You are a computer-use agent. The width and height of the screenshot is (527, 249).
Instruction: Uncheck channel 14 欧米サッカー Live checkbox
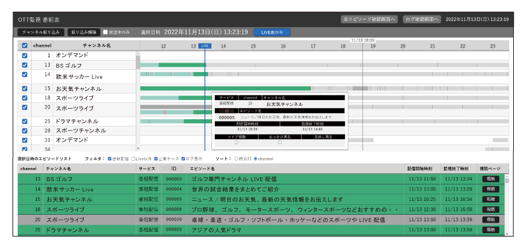coord(24,74)
